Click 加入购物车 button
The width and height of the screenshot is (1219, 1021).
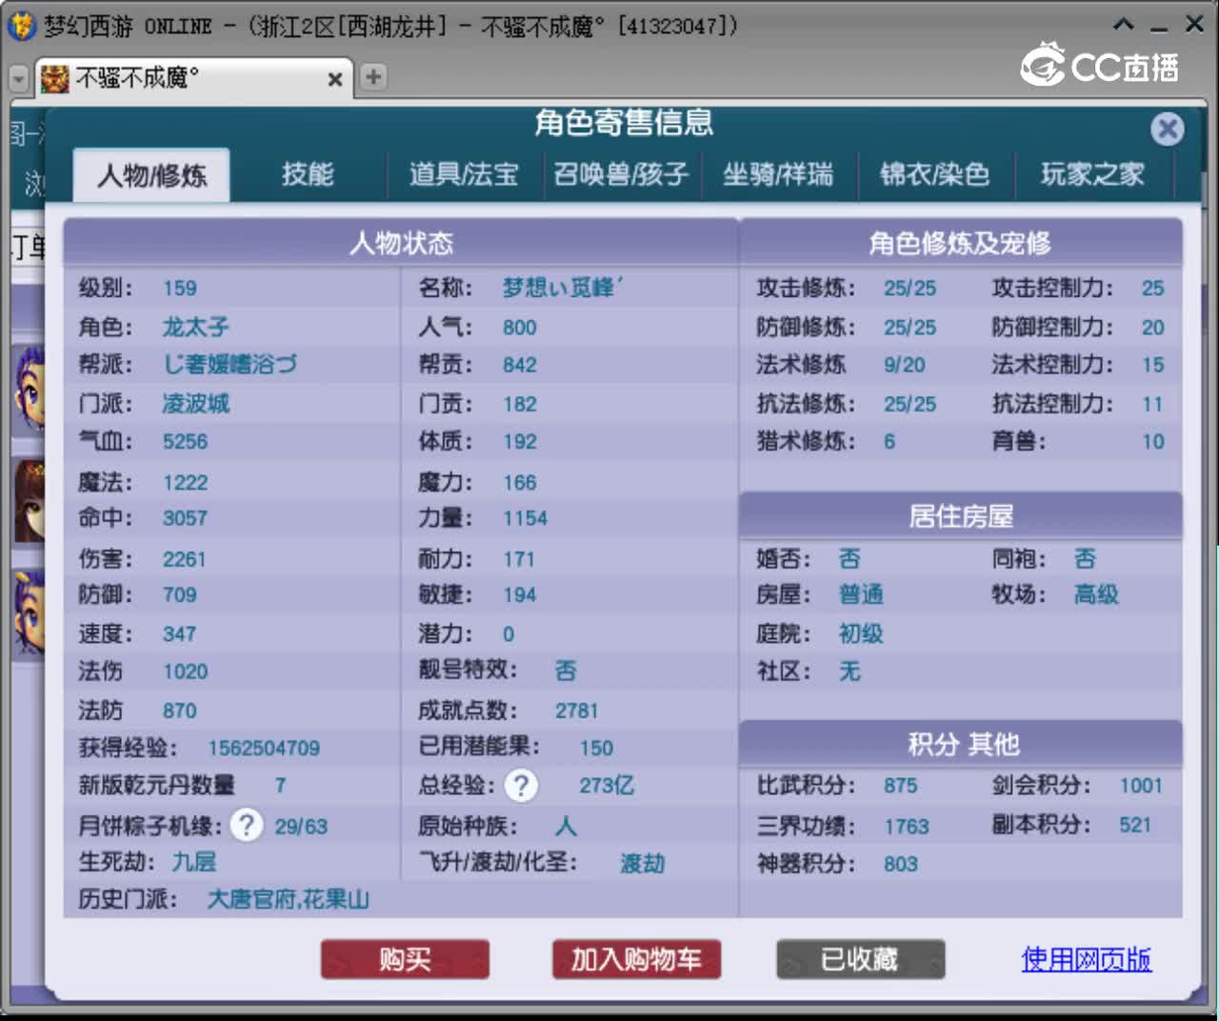click(636, 959)
